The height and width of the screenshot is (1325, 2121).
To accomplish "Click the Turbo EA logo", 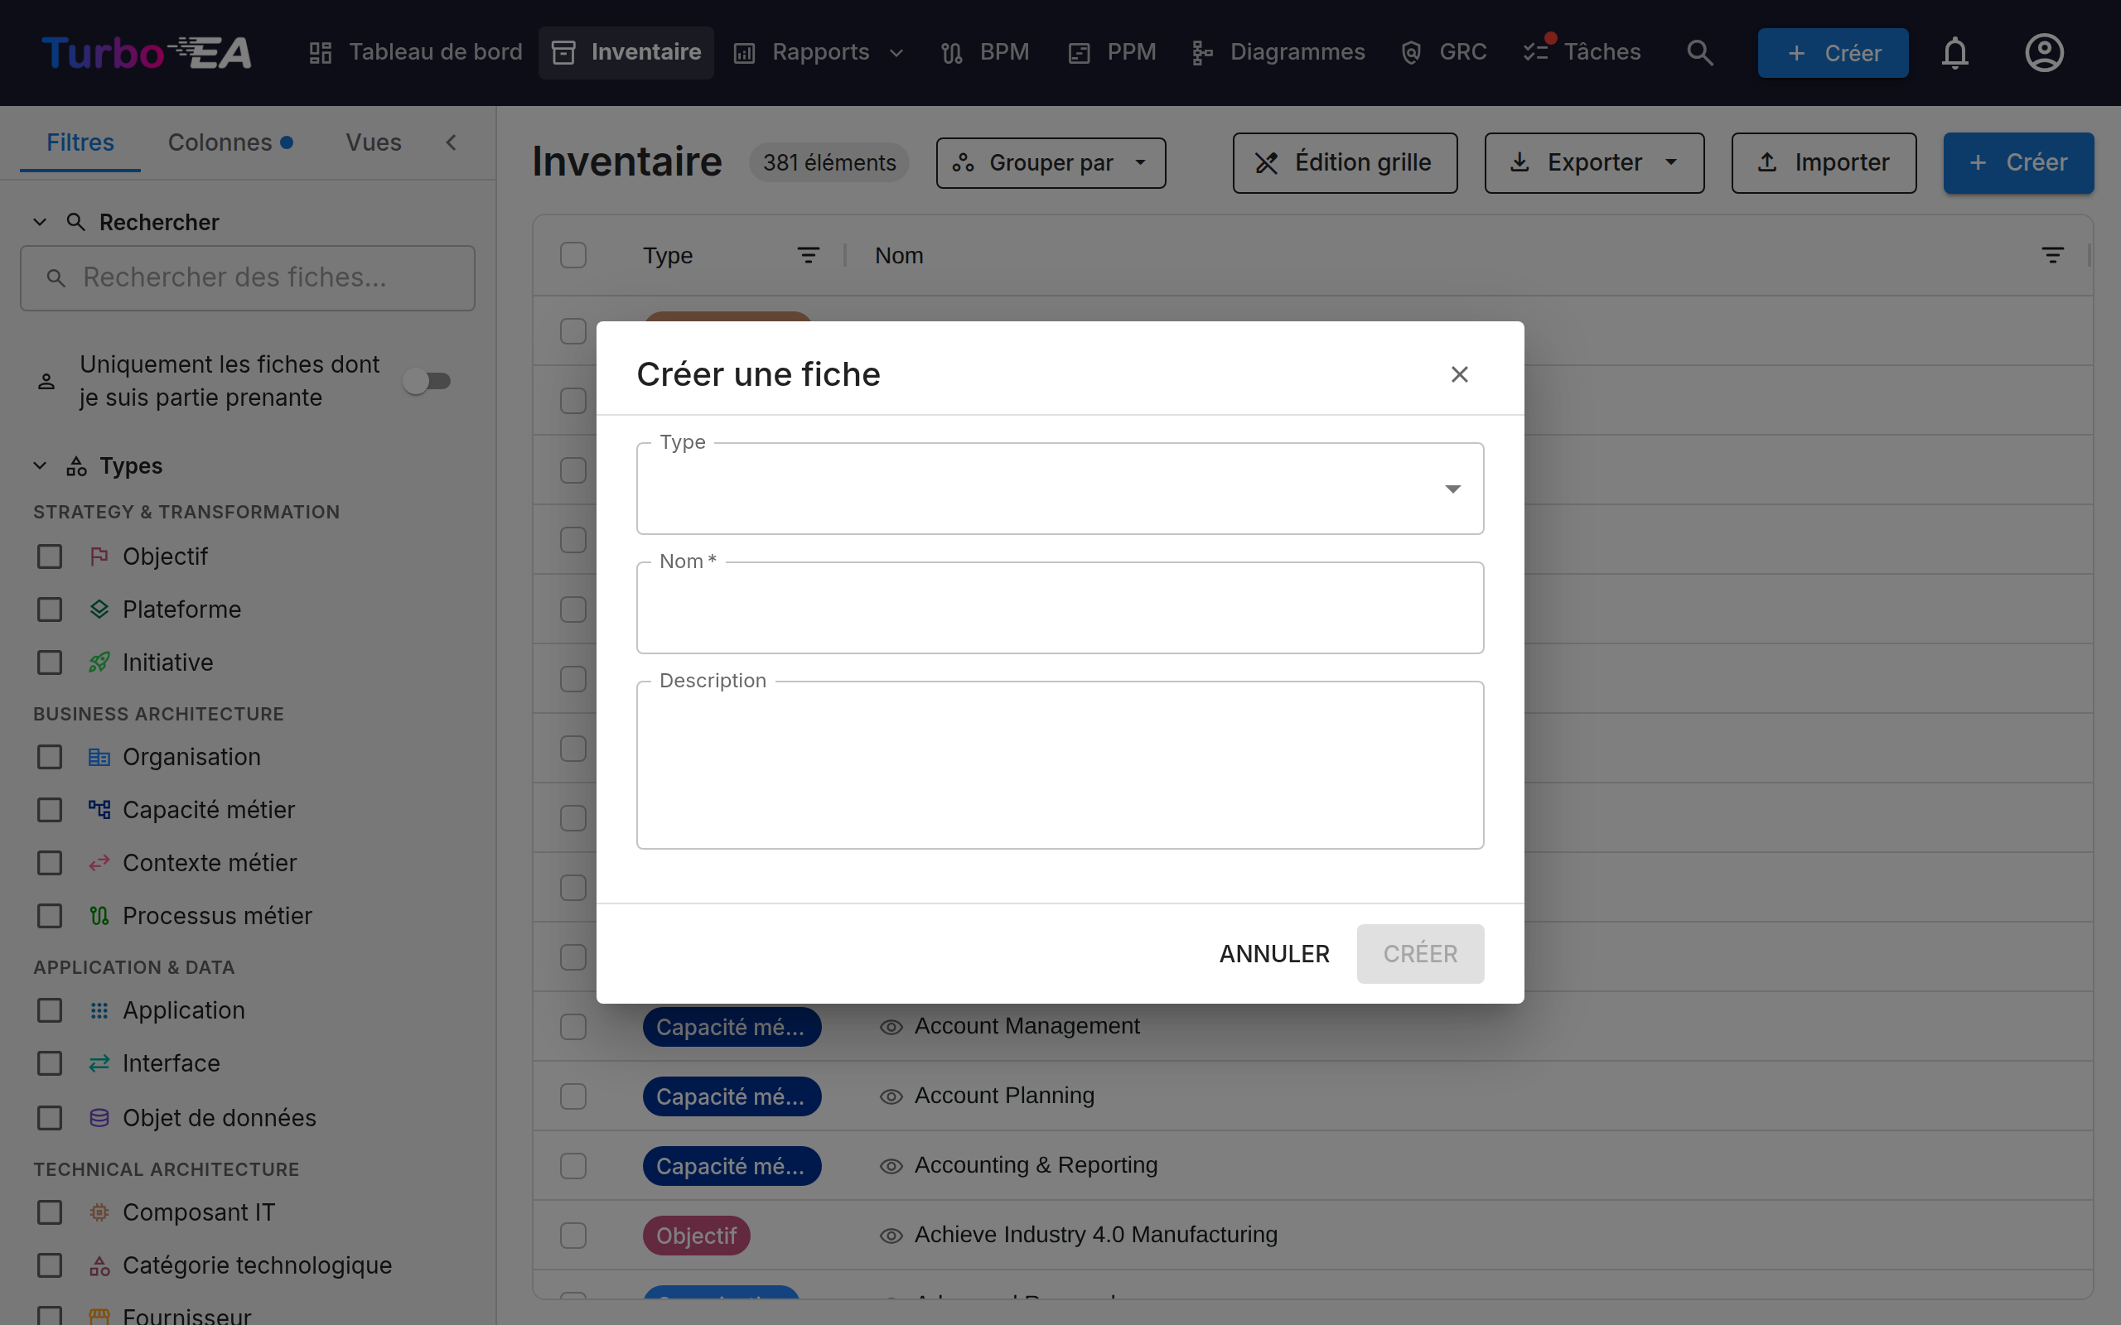I will tap(147, 52).
